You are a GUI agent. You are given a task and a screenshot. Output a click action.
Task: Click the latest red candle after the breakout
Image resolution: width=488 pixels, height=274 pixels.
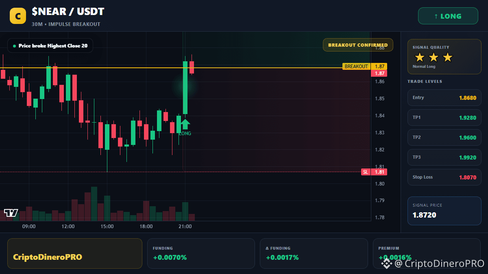click(x=192, y=67)
